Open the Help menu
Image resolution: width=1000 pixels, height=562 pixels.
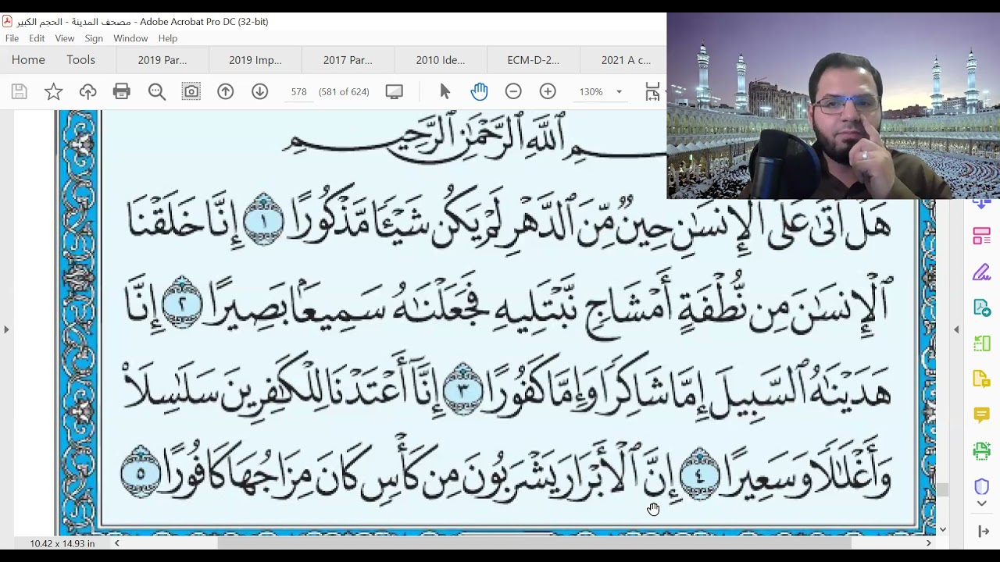[168, 38]
